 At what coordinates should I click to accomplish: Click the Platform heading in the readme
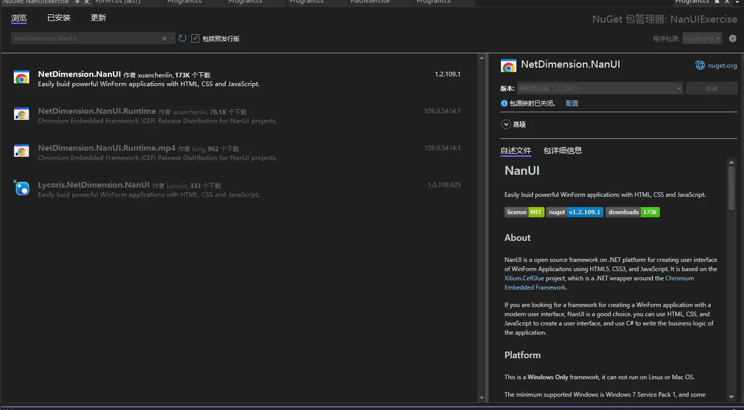tap(522, 355)
